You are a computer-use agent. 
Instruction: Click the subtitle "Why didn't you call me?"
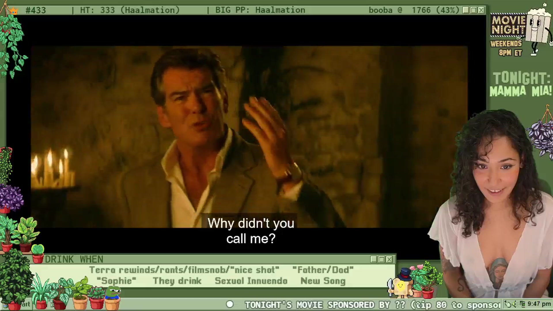(x=251, y=231)
